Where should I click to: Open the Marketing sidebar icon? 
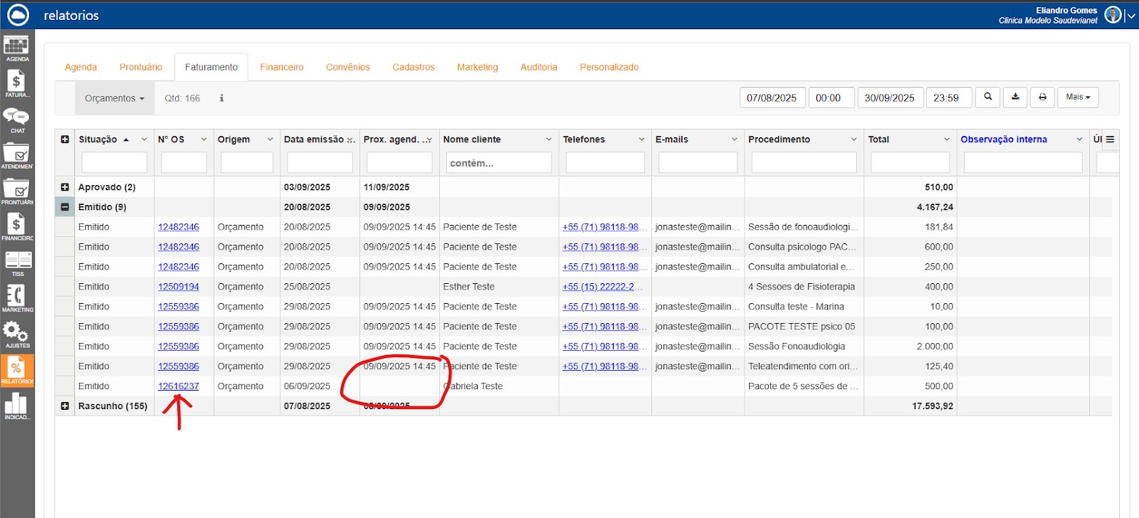point(16,298)
